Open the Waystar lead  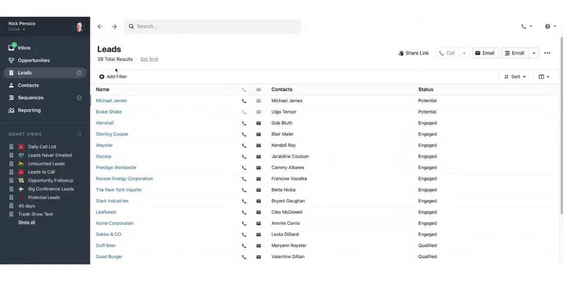104,146
